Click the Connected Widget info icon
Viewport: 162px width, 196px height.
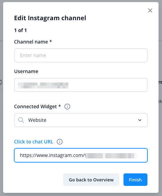coord(67,107)
